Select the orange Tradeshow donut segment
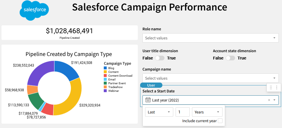 coord(32,90)
